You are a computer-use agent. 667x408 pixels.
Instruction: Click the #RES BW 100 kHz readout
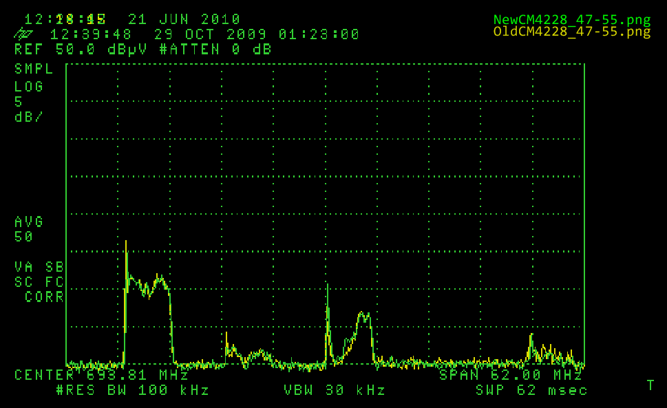pos(132,390)
